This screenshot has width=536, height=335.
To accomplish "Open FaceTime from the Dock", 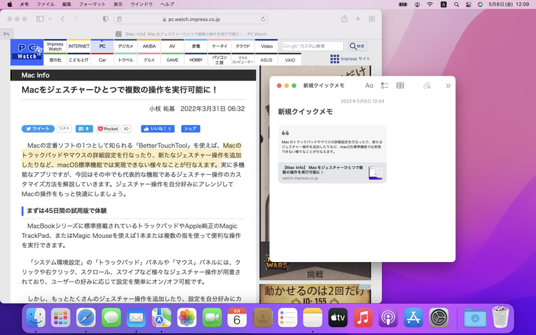I will (x=212, y=318).
